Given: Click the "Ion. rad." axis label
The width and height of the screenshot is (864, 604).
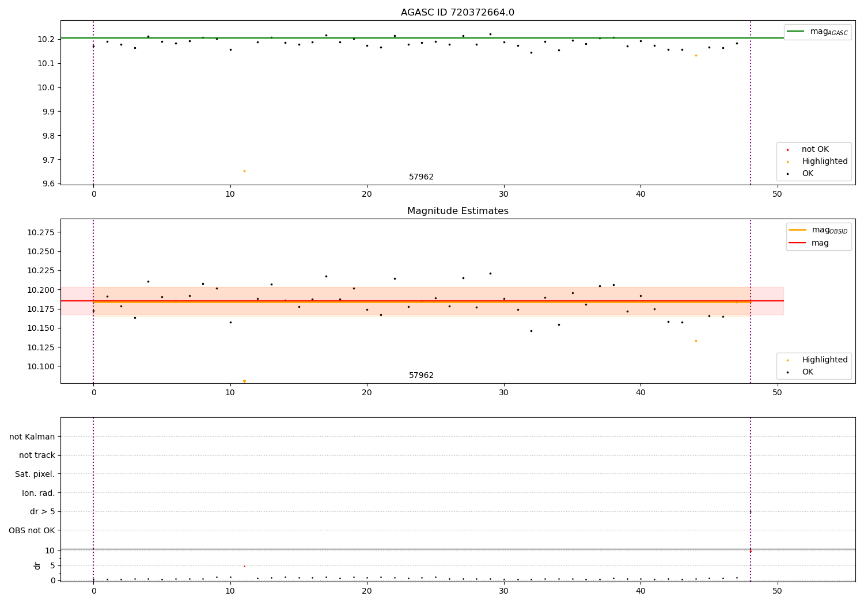Looking at the screenshot, I should 39,493.
